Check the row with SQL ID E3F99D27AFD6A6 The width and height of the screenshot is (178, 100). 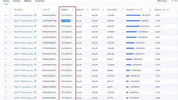coord(10,26)
